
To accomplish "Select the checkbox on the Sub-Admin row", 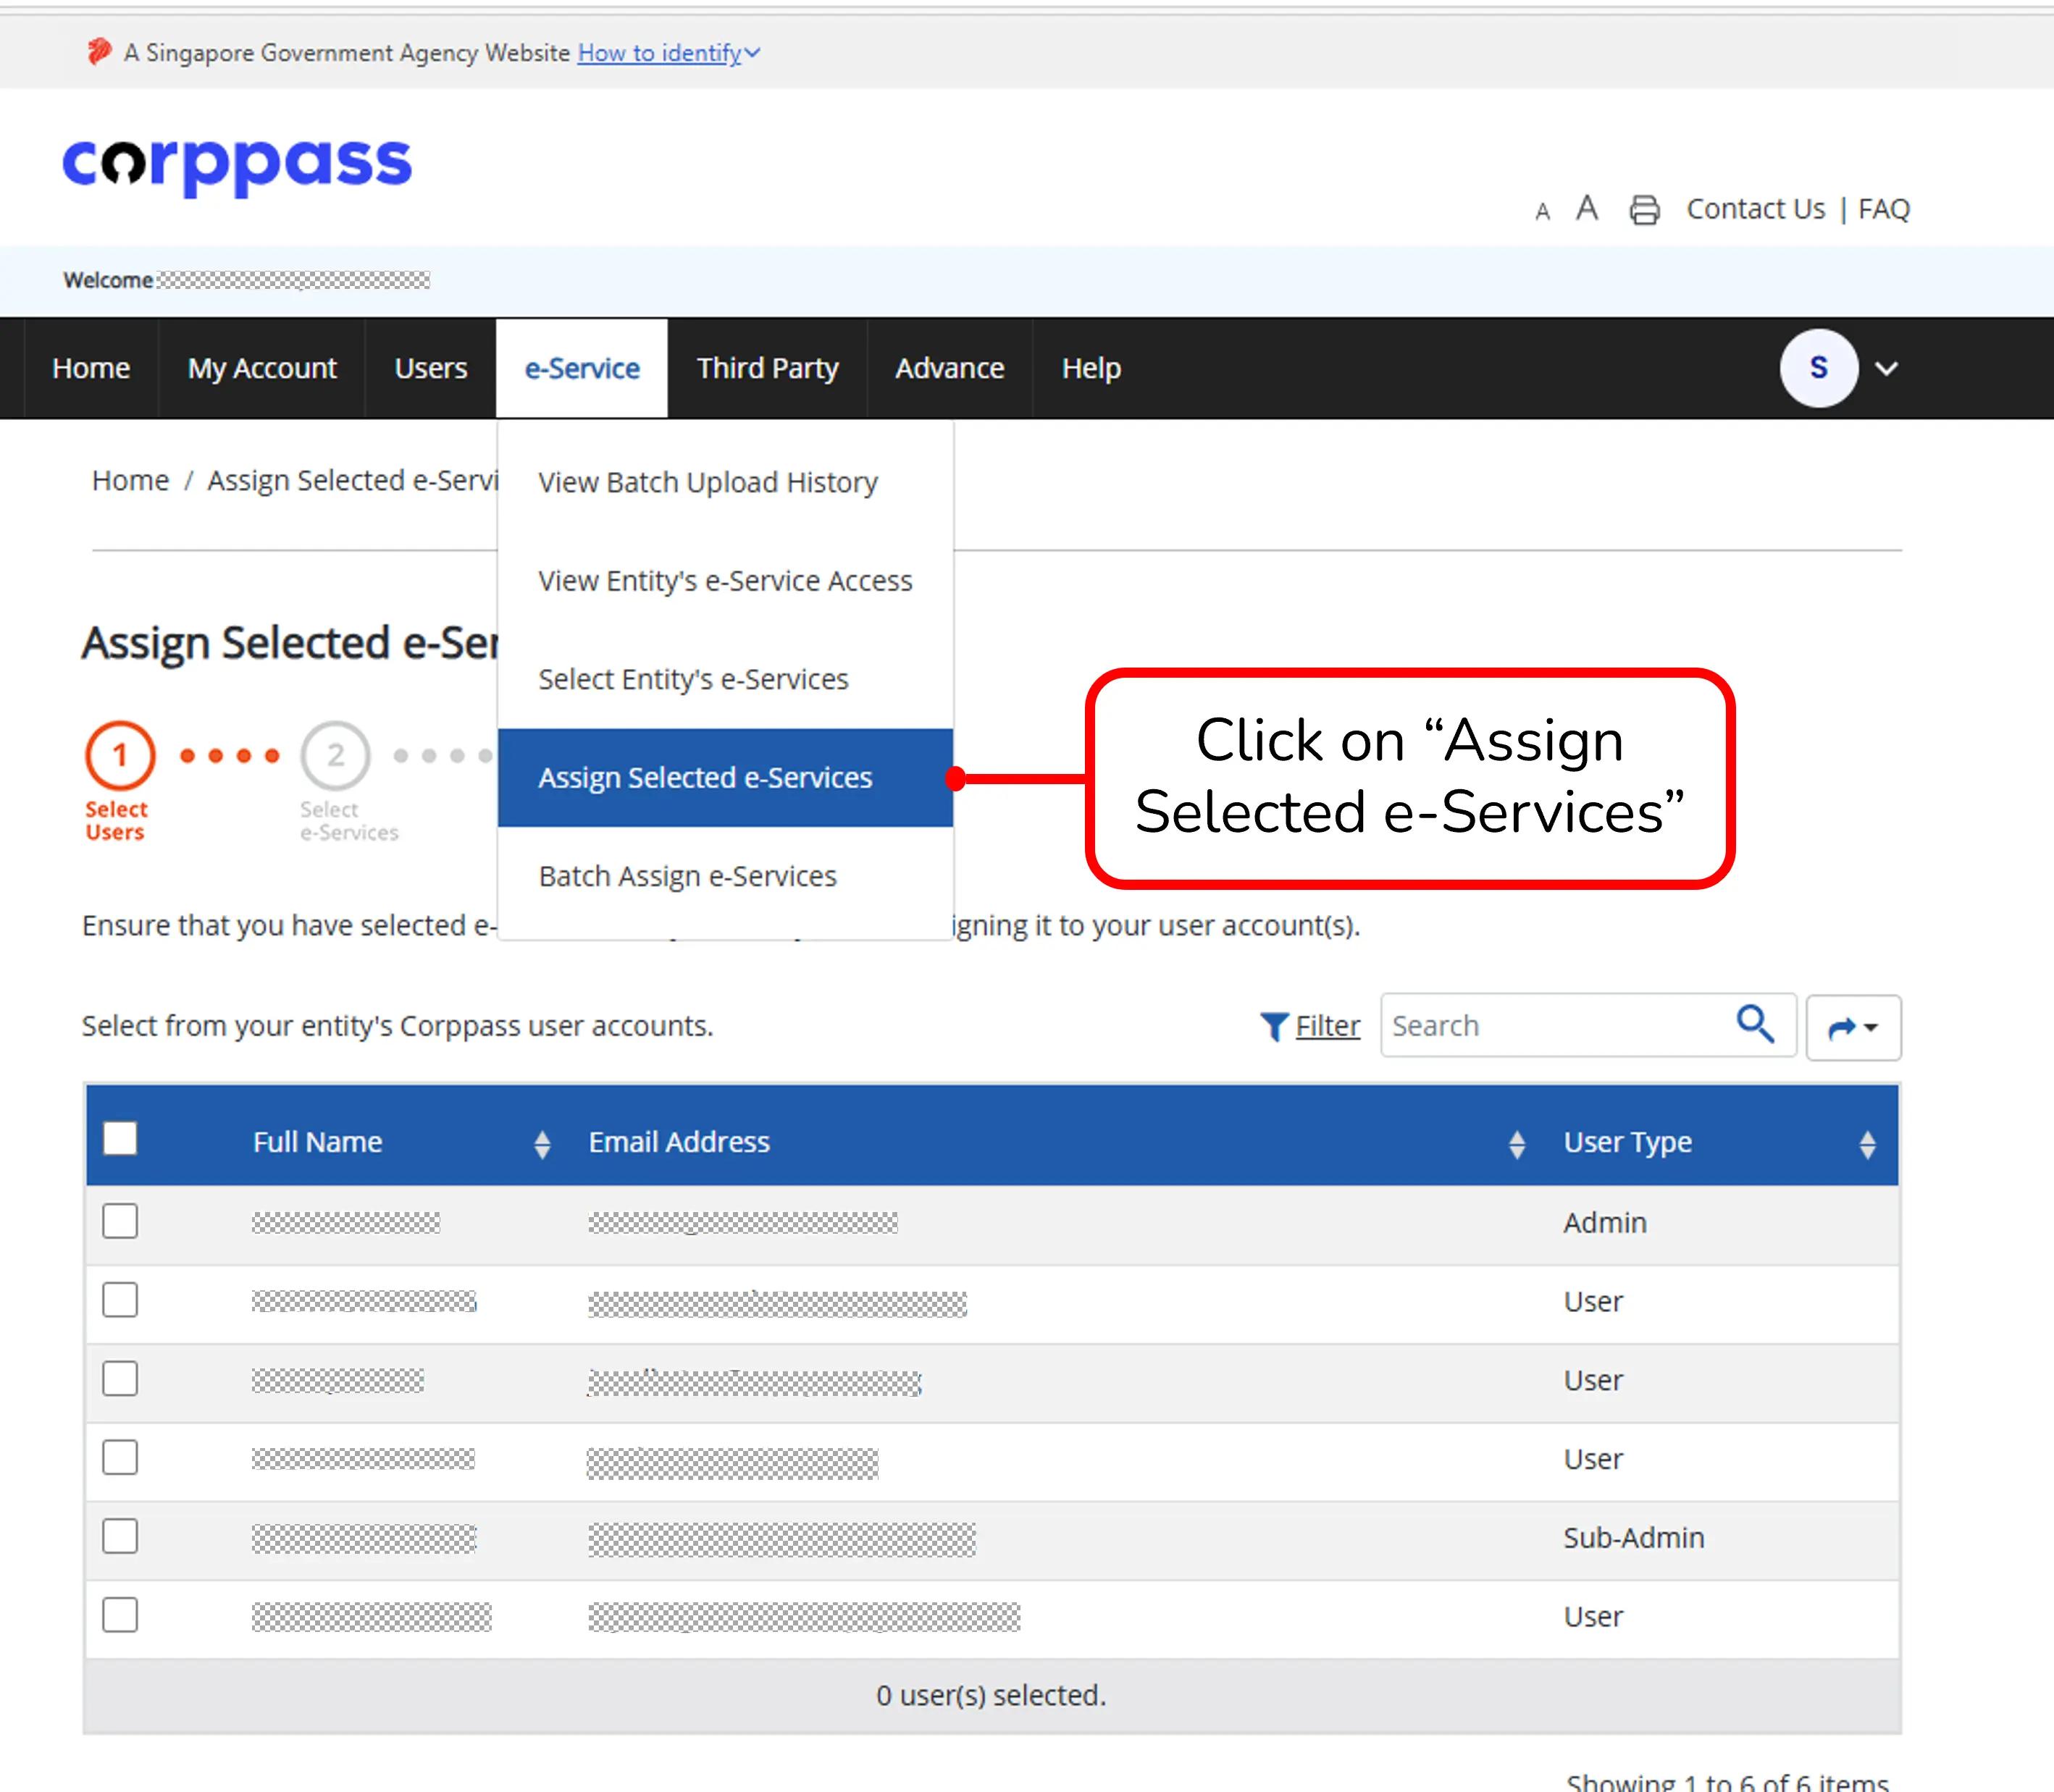I will click(x=119, y=1537).
